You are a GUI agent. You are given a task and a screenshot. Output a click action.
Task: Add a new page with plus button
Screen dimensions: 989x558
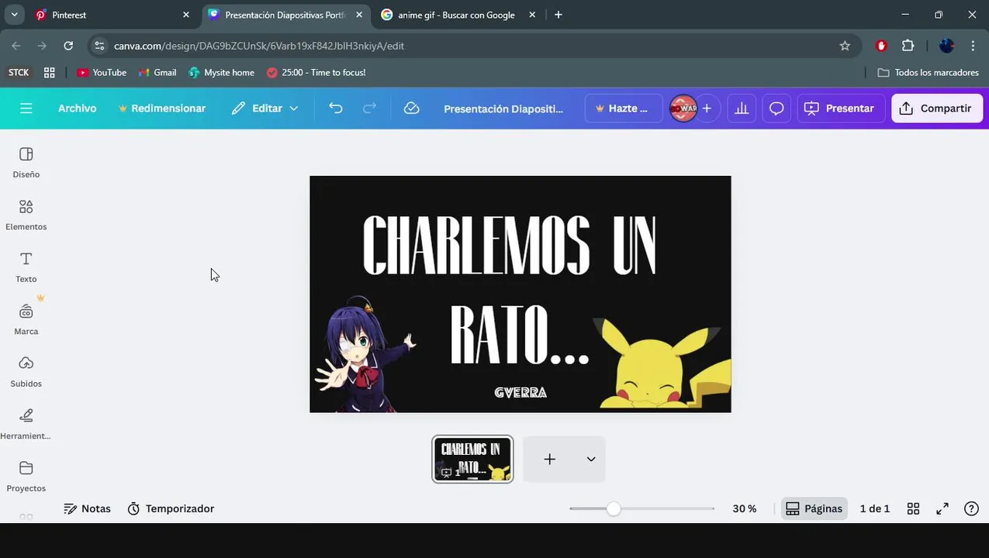[549, 459]
